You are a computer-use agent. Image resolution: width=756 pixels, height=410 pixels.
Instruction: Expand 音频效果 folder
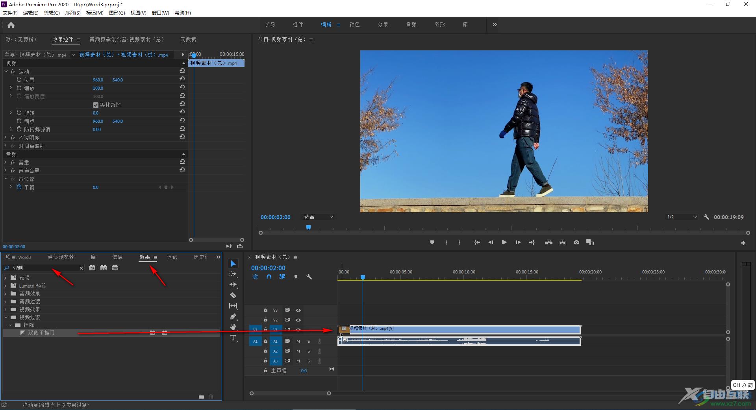(6, 294)
